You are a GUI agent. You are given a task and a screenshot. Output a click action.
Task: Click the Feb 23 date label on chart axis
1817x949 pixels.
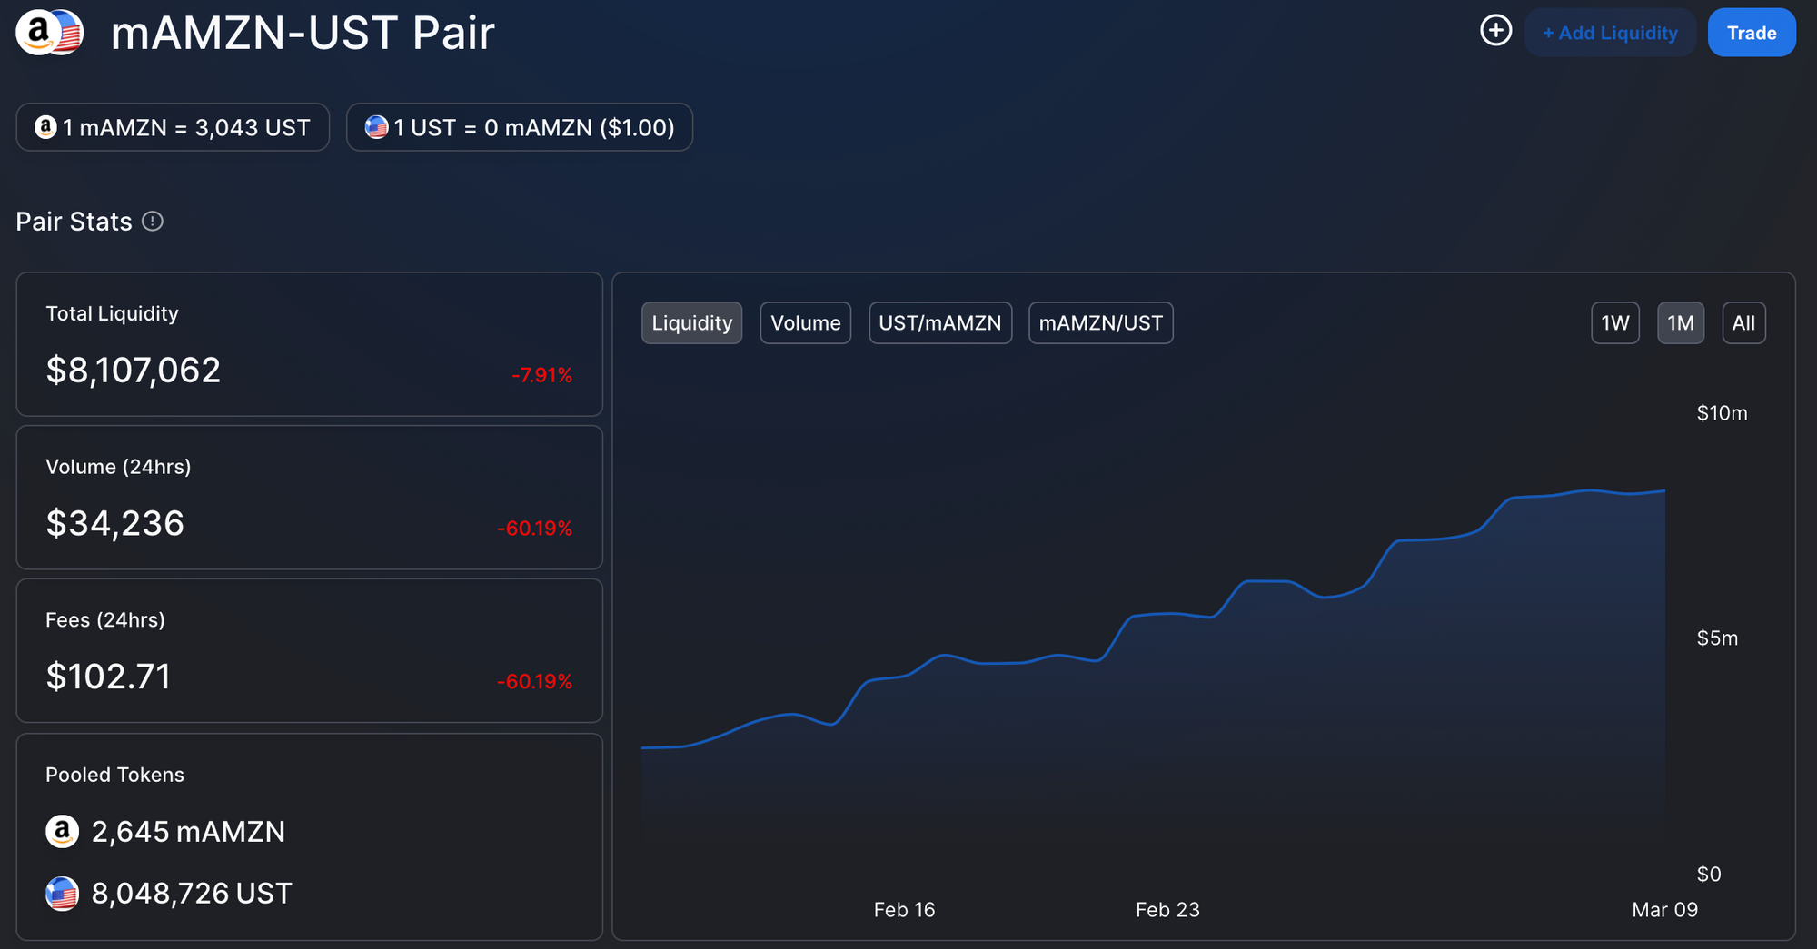tap(1167, 910)
